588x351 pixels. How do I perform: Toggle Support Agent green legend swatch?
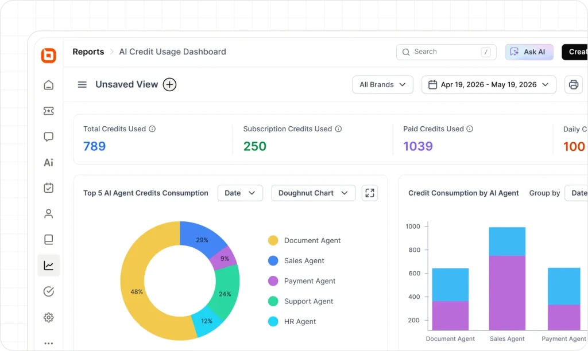coord(273,301)
